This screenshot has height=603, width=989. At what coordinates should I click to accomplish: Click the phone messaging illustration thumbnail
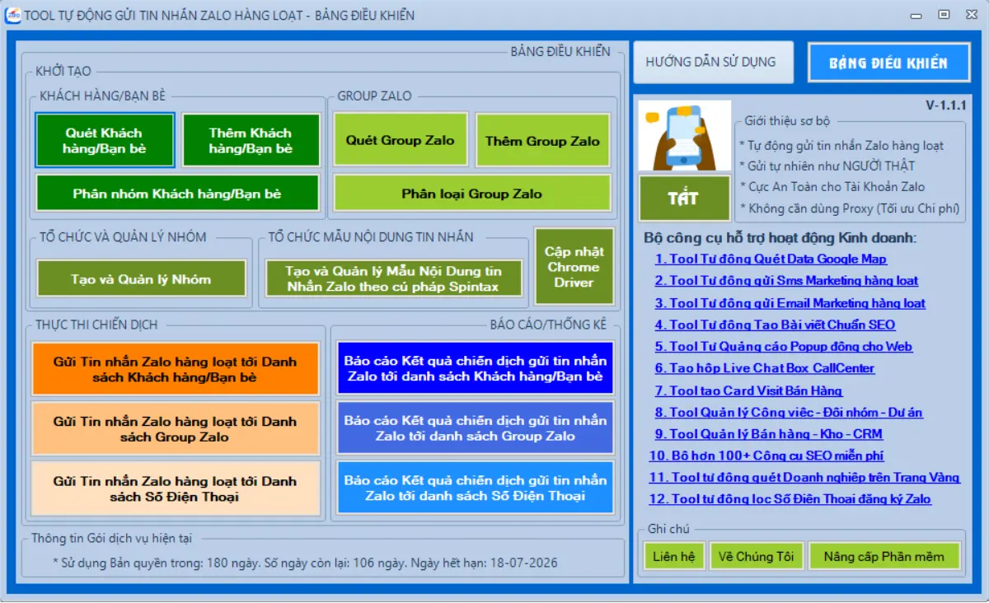684,136
